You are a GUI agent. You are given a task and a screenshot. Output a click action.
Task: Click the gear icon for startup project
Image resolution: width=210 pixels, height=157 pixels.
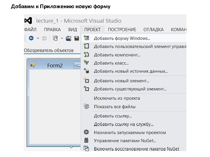click(x=86, y=132)
